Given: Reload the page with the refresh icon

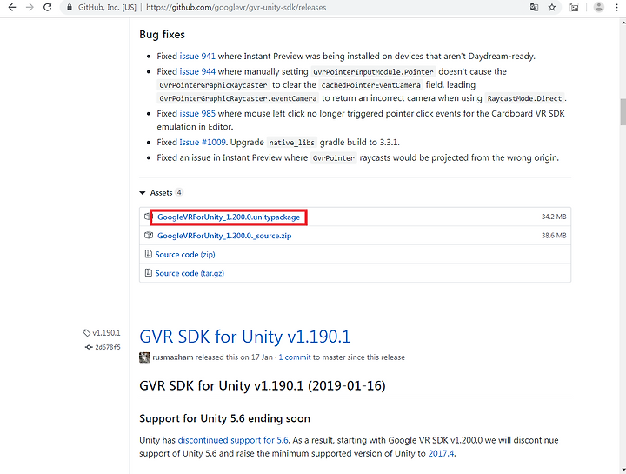Looking at the screenshot, I should pyautogui.click(x=47, y=7).
